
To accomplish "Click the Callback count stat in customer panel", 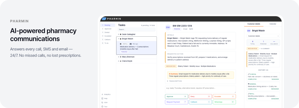I will coord(274,42).
